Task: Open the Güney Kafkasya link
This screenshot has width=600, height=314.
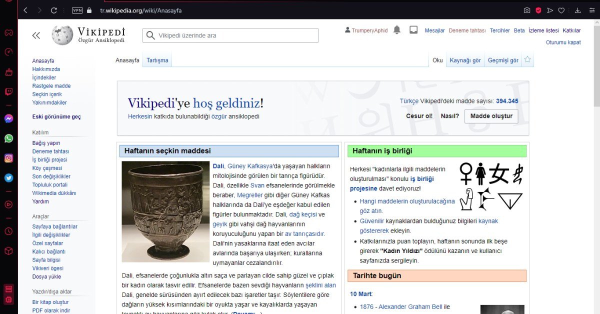Action: point(250,166)
